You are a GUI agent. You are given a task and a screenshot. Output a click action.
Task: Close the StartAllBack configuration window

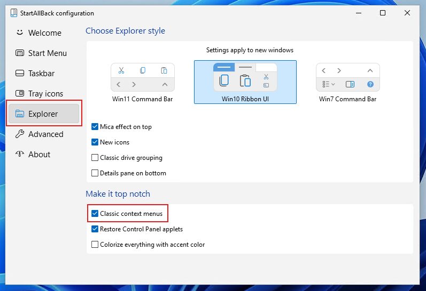coord(407,13)
